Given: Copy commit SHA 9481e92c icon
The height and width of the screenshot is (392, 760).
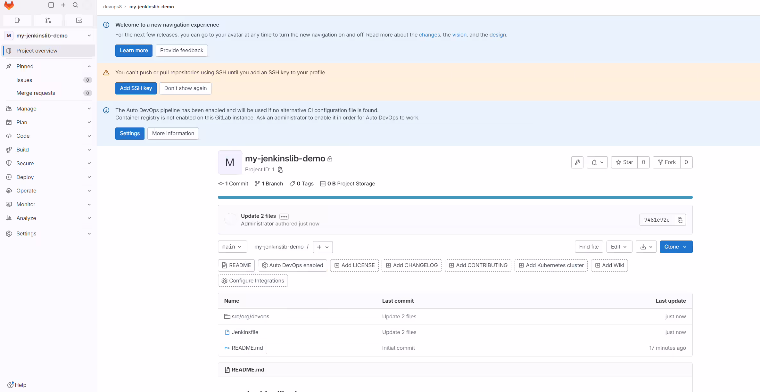Looking at the screenshot, I should click(680, 220).
